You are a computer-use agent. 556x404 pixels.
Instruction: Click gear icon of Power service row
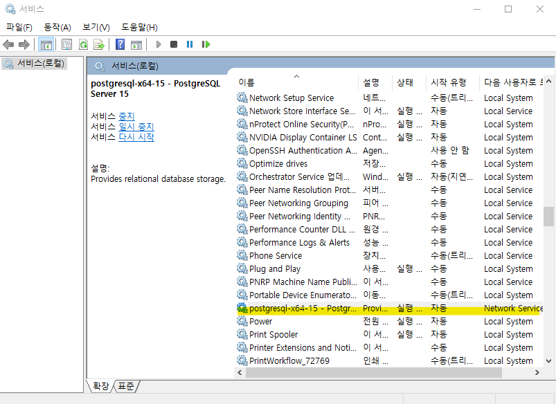pyautogui.click(x=242, y=321)
